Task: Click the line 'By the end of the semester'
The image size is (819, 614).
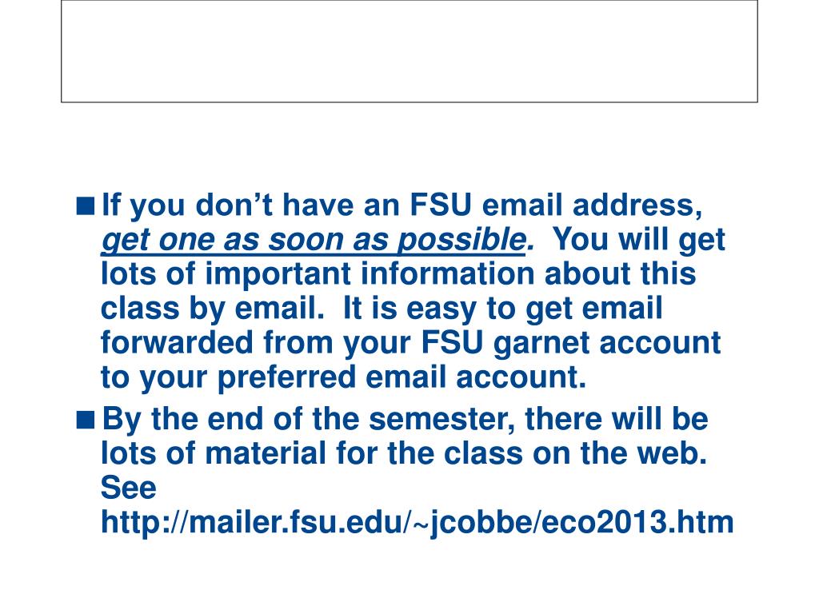Action: pos(308,420)
